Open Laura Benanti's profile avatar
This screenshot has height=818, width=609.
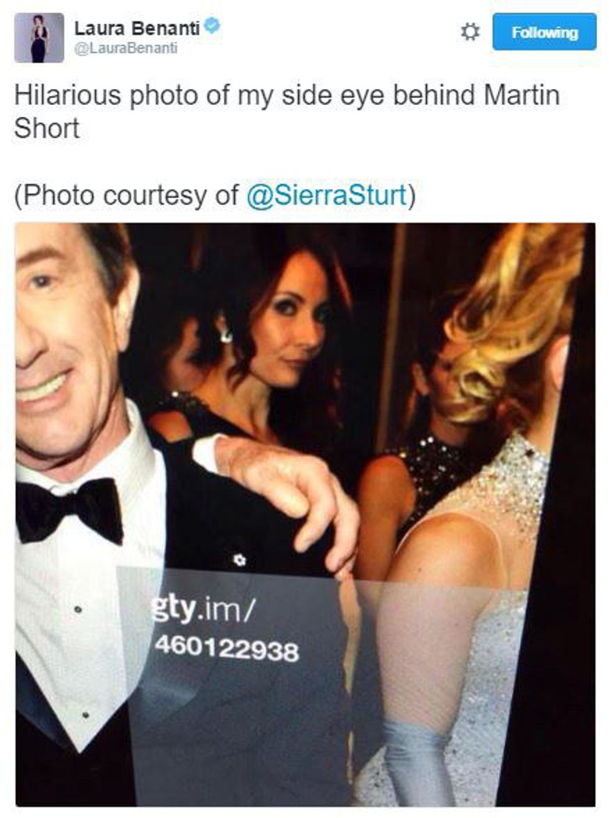coord(39,38)
